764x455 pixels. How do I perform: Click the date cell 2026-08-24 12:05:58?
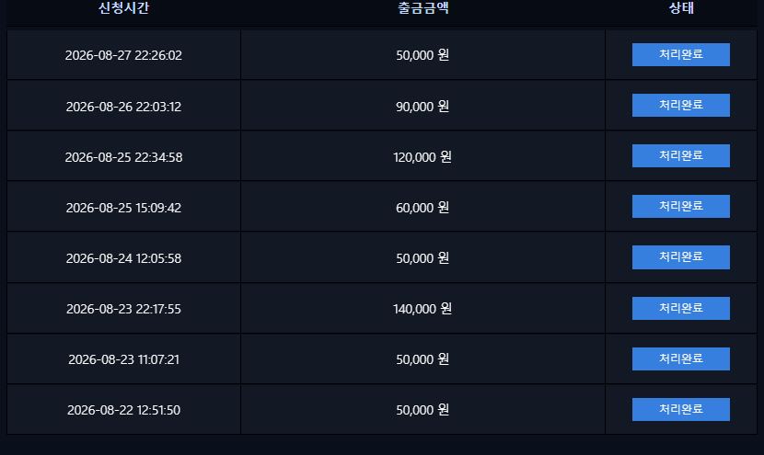[x=123, y=258]
